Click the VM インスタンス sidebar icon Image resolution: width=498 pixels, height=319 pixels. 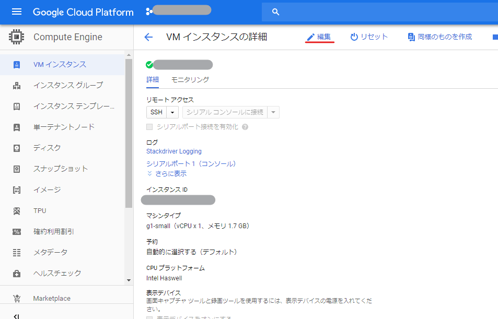click(x=17, y=65)
